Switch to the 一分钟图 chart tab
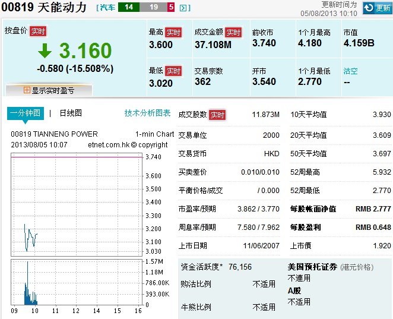This screenshot has height=319, width=393. [25, 113]
